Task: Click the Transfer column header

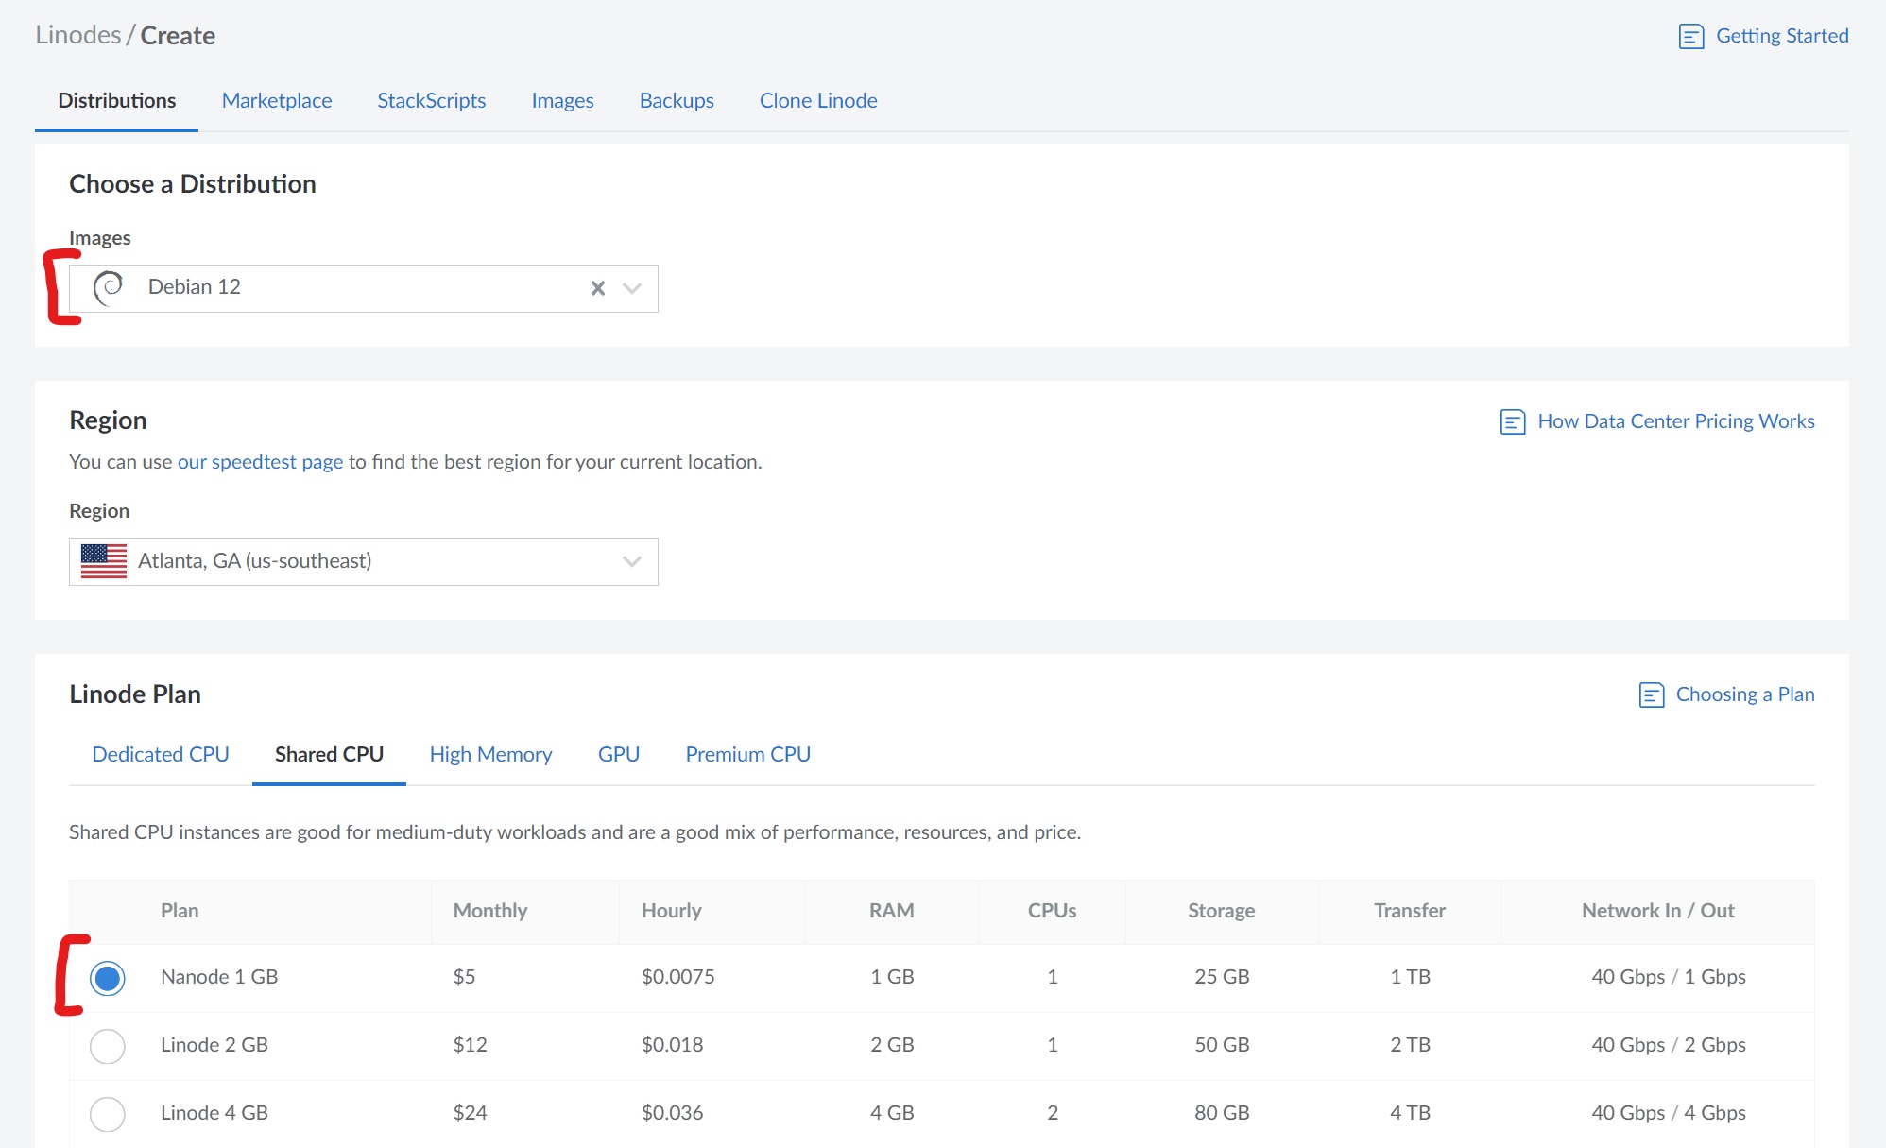Action: click(x=1410, y=911)
